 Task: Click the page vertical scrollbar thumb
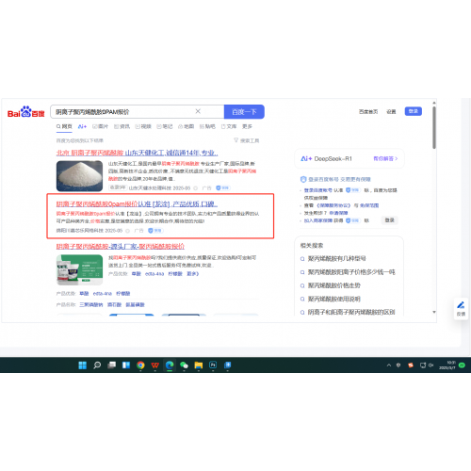(x=434, y=127)
